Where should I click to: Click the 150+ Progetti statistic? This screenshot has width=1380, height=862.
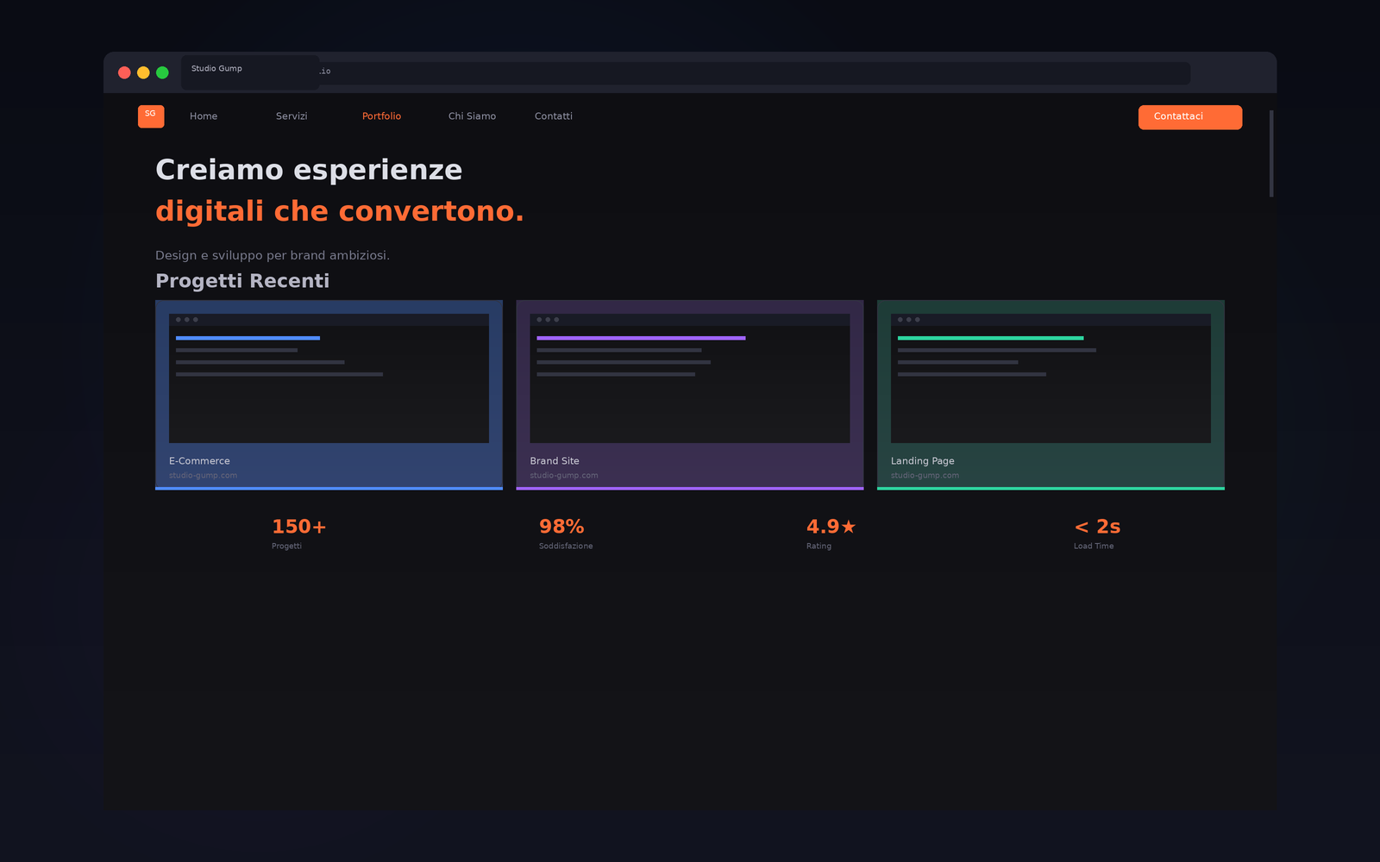coord(299,534)
